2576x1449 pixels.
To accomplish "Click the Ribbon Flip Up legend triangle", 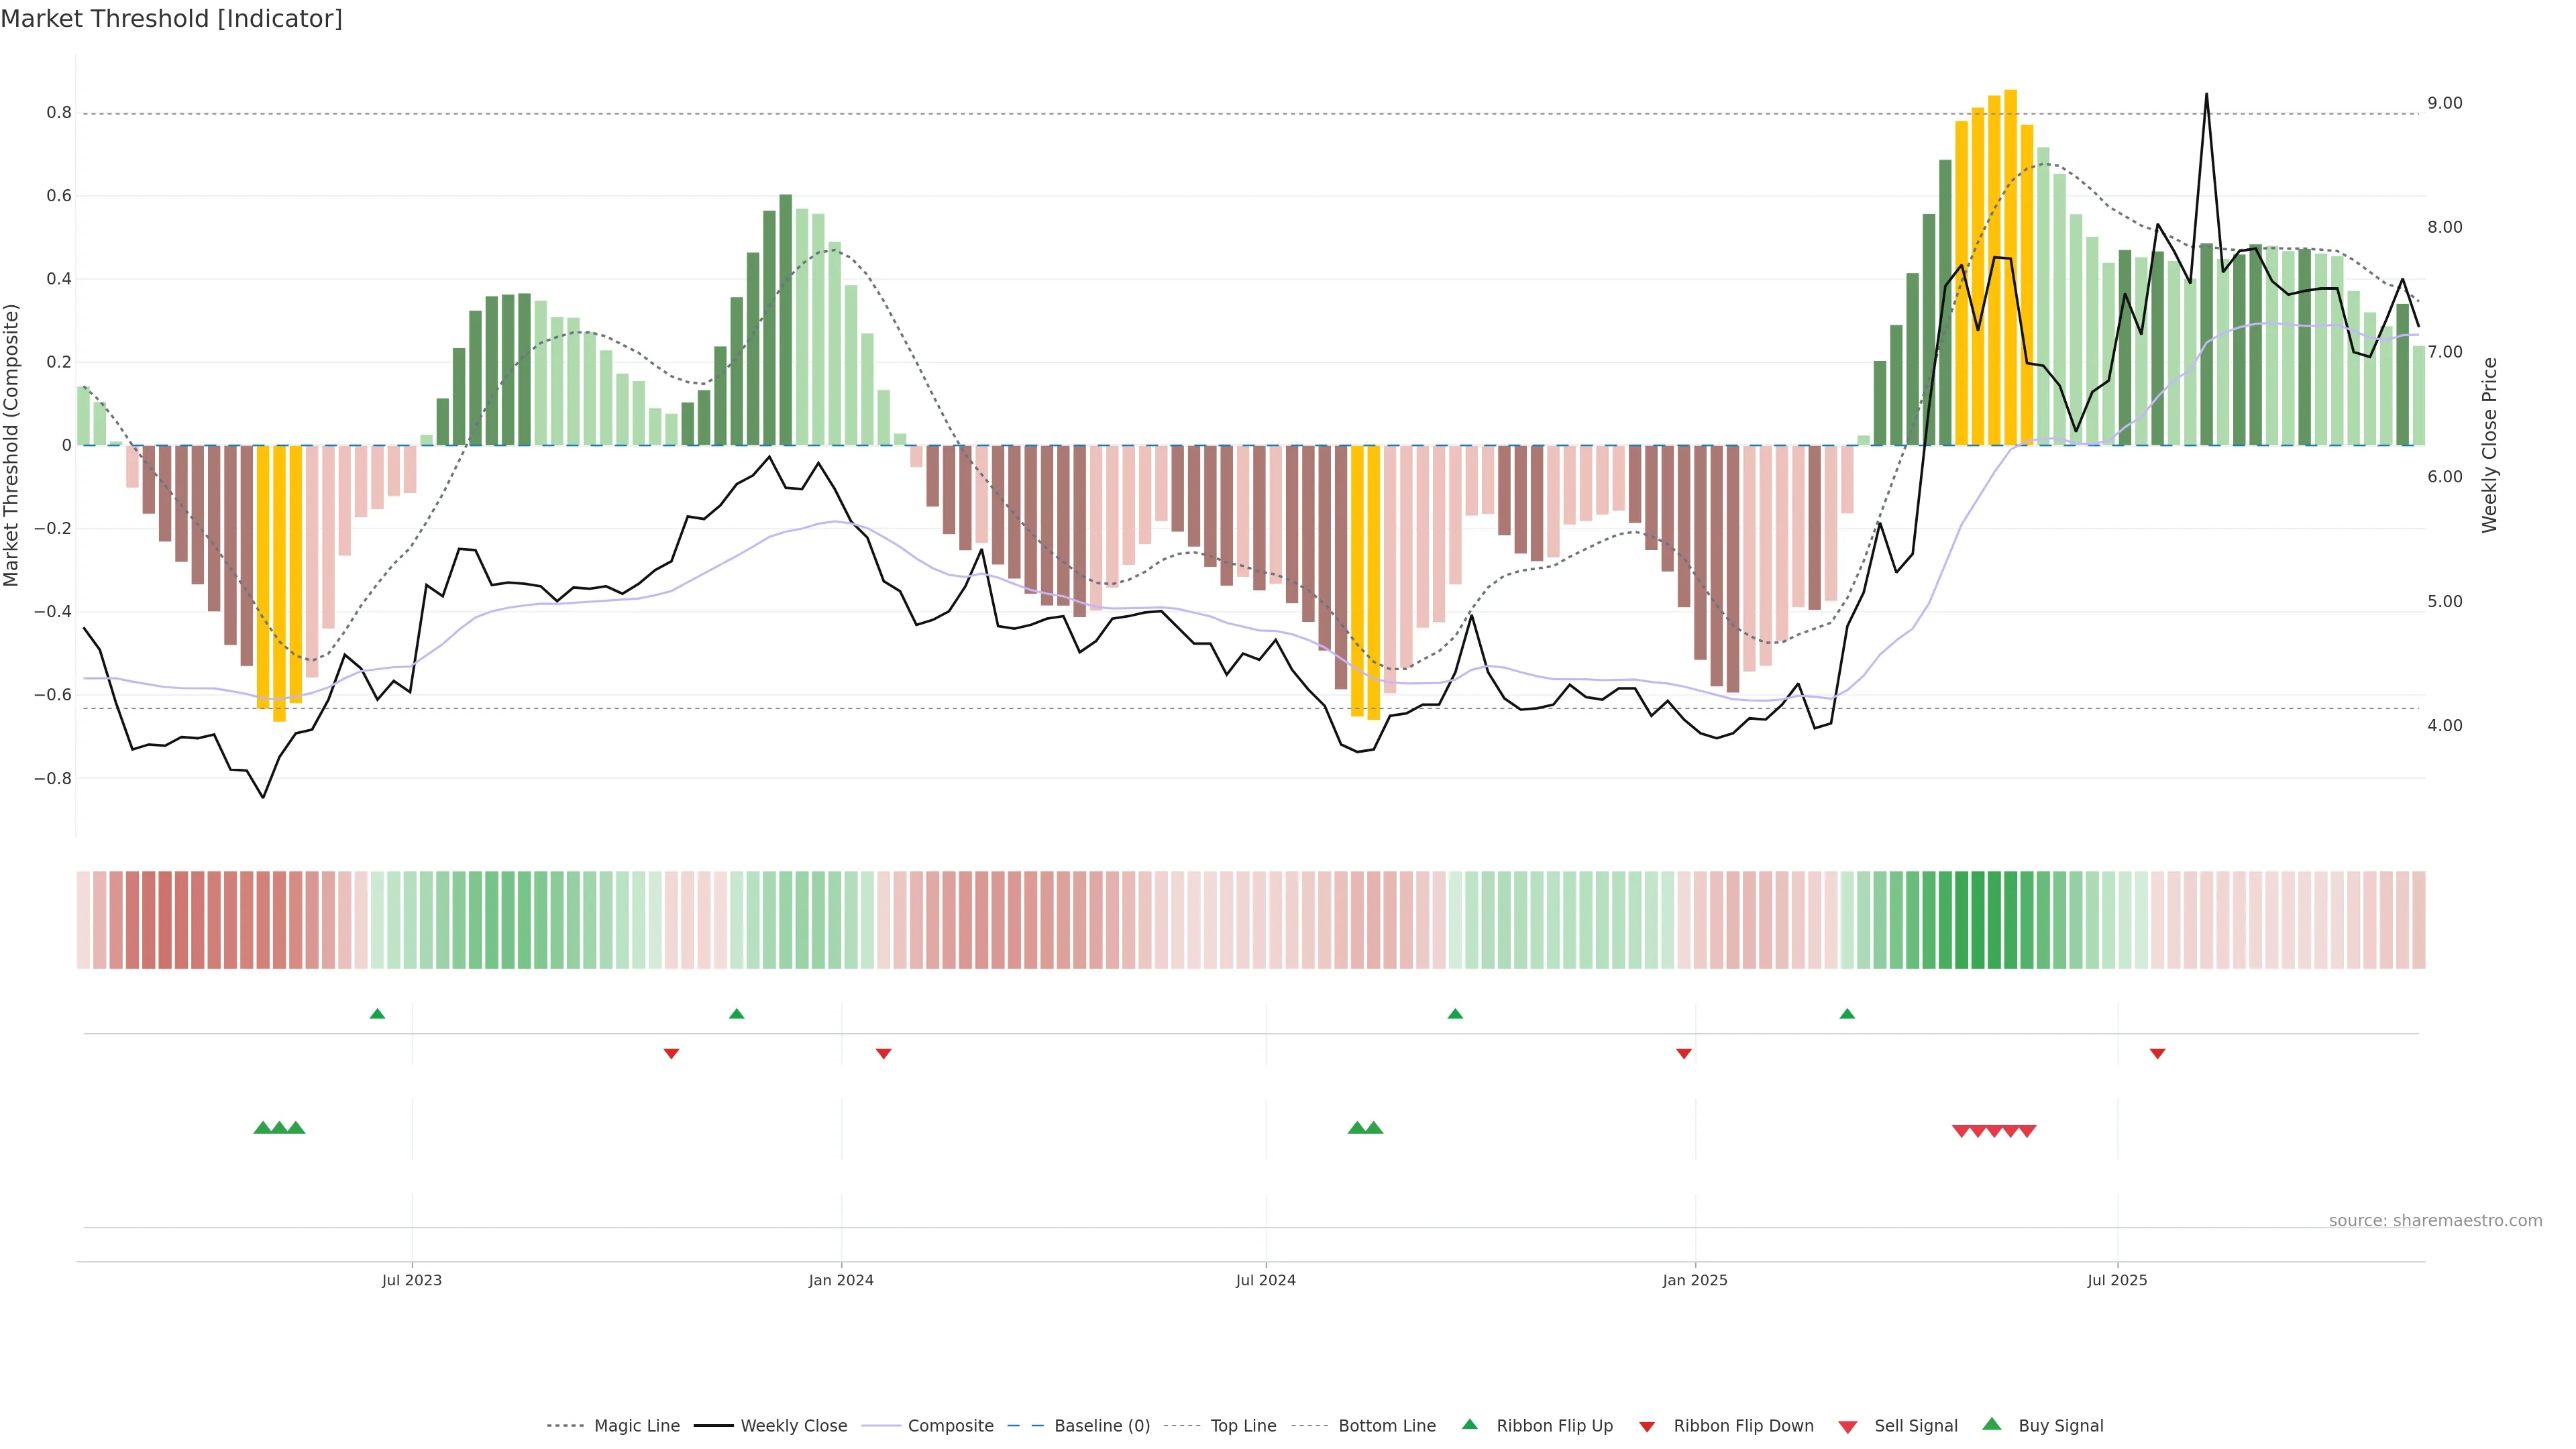I will [1469, 1425].
